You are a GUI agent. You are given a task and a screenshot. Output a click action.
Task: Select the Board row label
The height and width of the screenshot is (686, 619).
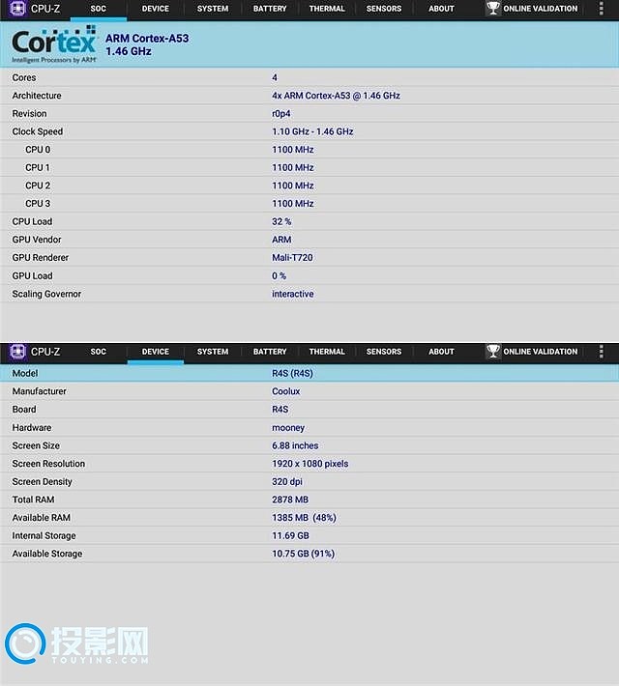coord(24,410)
